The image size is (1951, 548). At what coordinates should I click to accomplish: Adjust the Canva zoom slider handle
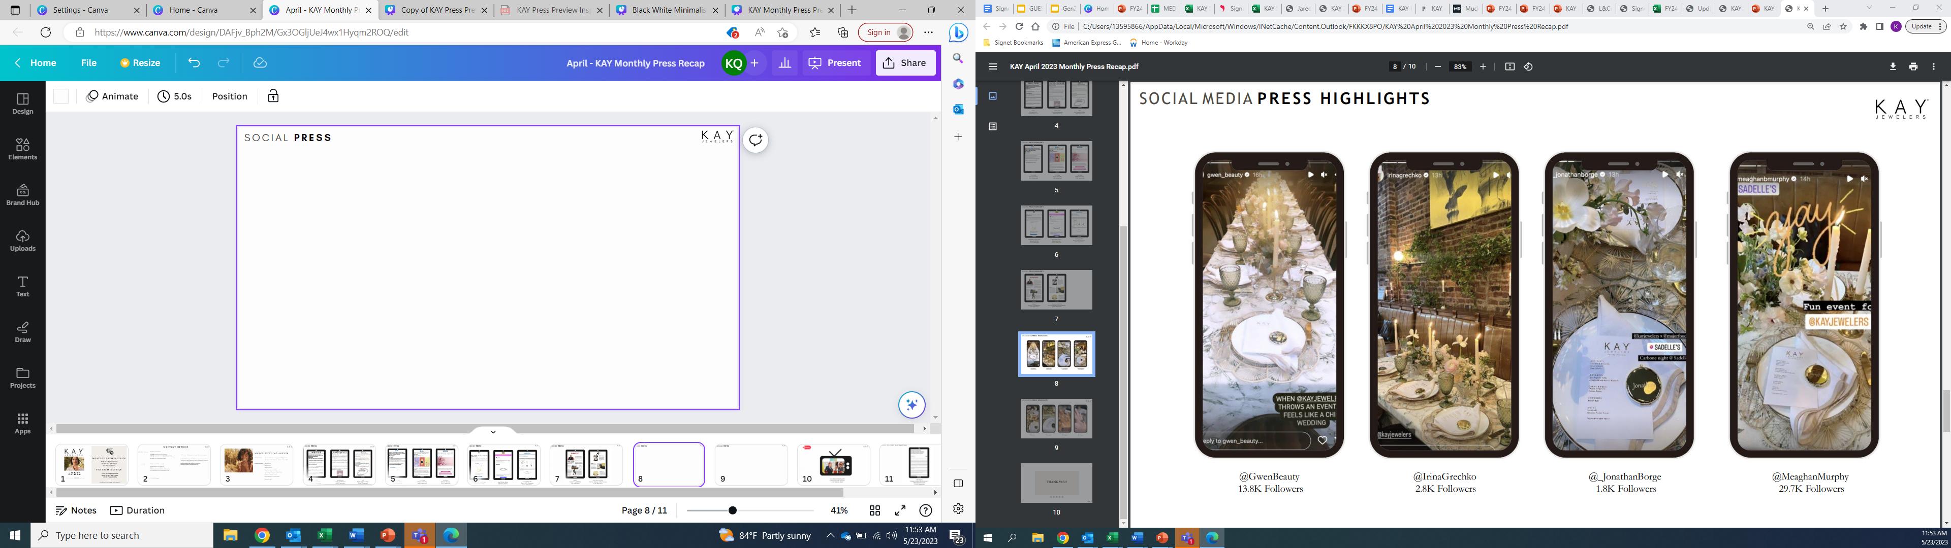[x=732, y=510]
